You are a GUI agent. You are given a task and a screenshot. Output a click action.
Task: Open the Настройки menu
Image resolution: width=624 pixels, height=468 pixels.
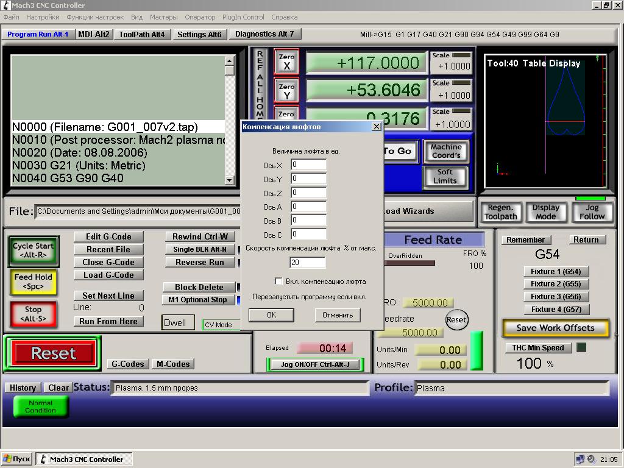43,17
